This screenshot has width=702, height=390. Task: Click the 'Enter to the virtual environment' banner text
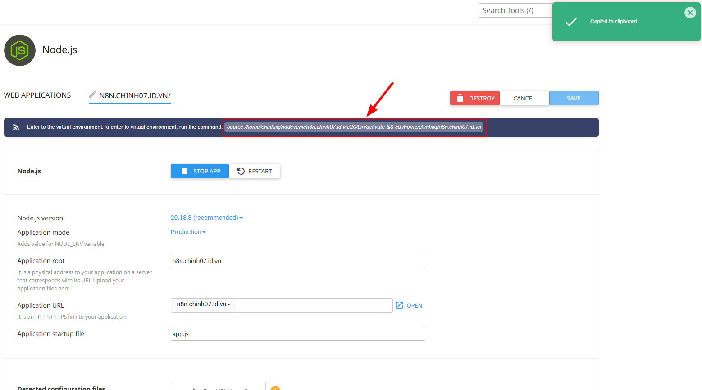[125, 127]
